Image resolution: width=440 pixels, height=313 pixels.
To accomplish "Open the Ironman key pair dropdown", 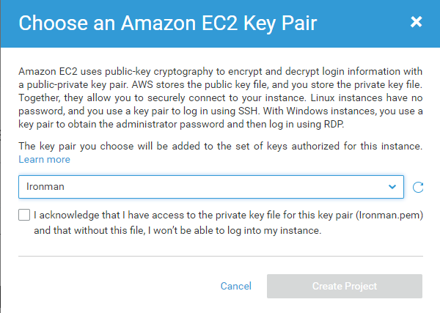I will pyautogui.click(x=210, y=187).
